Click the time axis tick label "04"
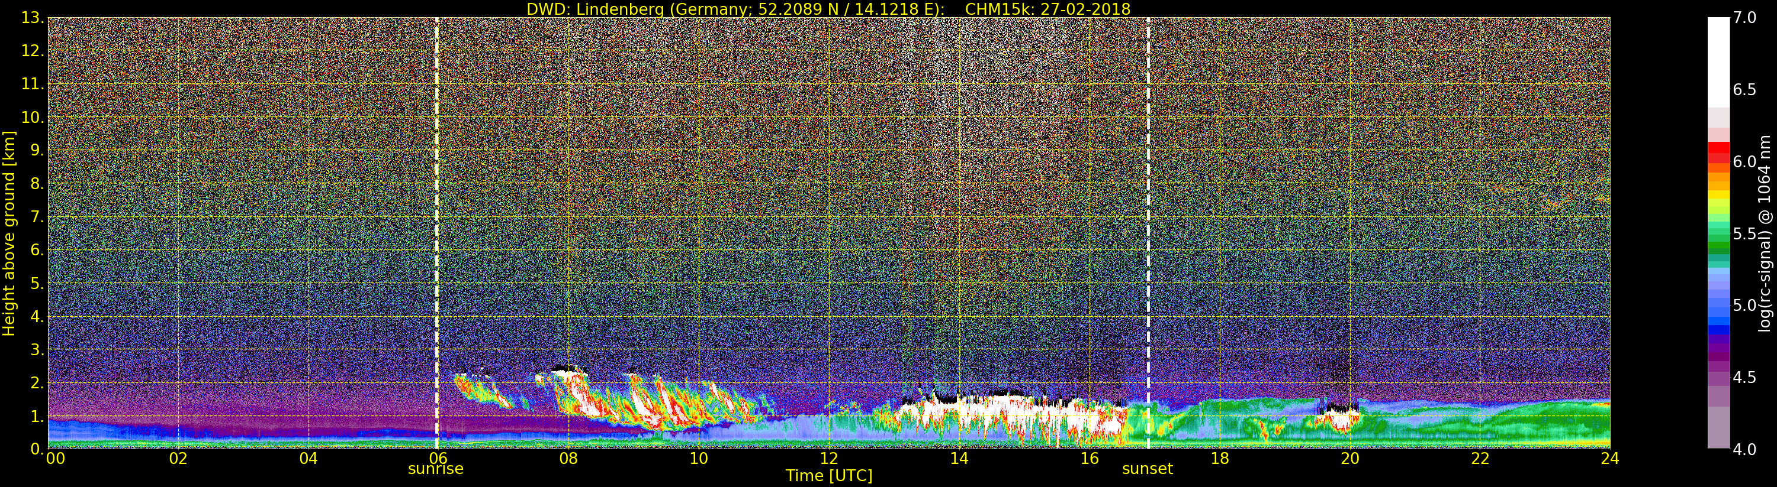 tap(309, 458)
